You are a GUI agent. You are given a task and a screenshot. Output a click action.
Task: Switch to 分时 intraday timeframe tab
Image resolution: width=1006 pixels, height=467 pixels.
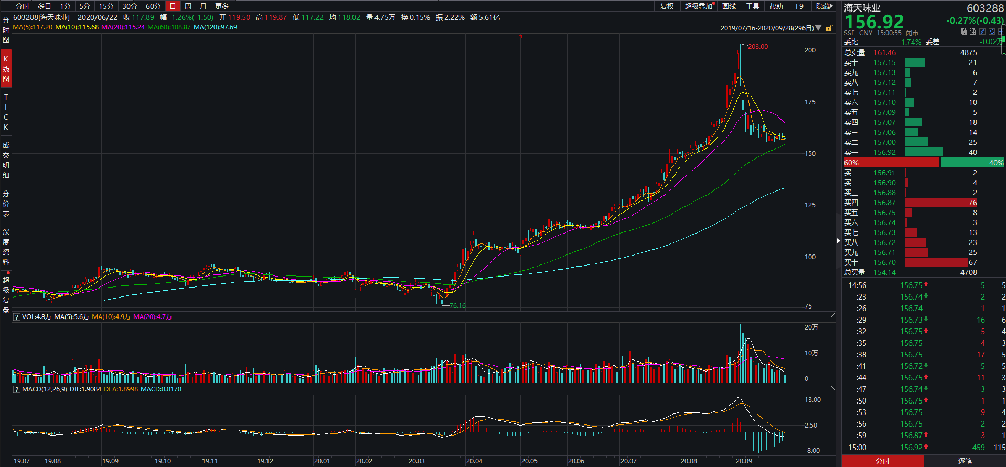(23, 6)
